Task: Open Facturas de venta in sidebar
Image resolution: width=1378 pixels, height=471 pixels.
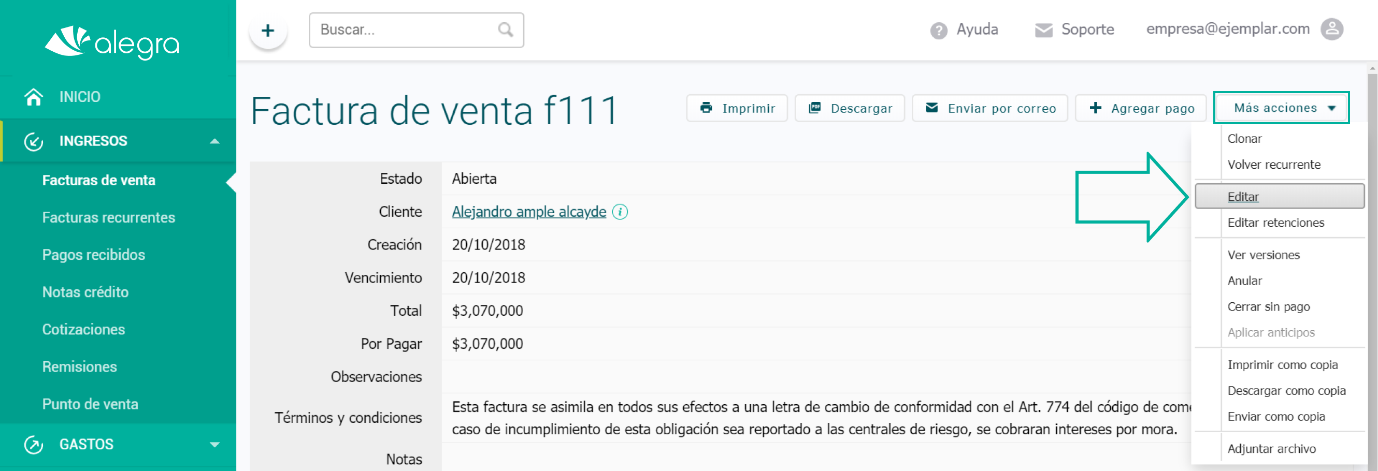Action: (x=98, y=181)
